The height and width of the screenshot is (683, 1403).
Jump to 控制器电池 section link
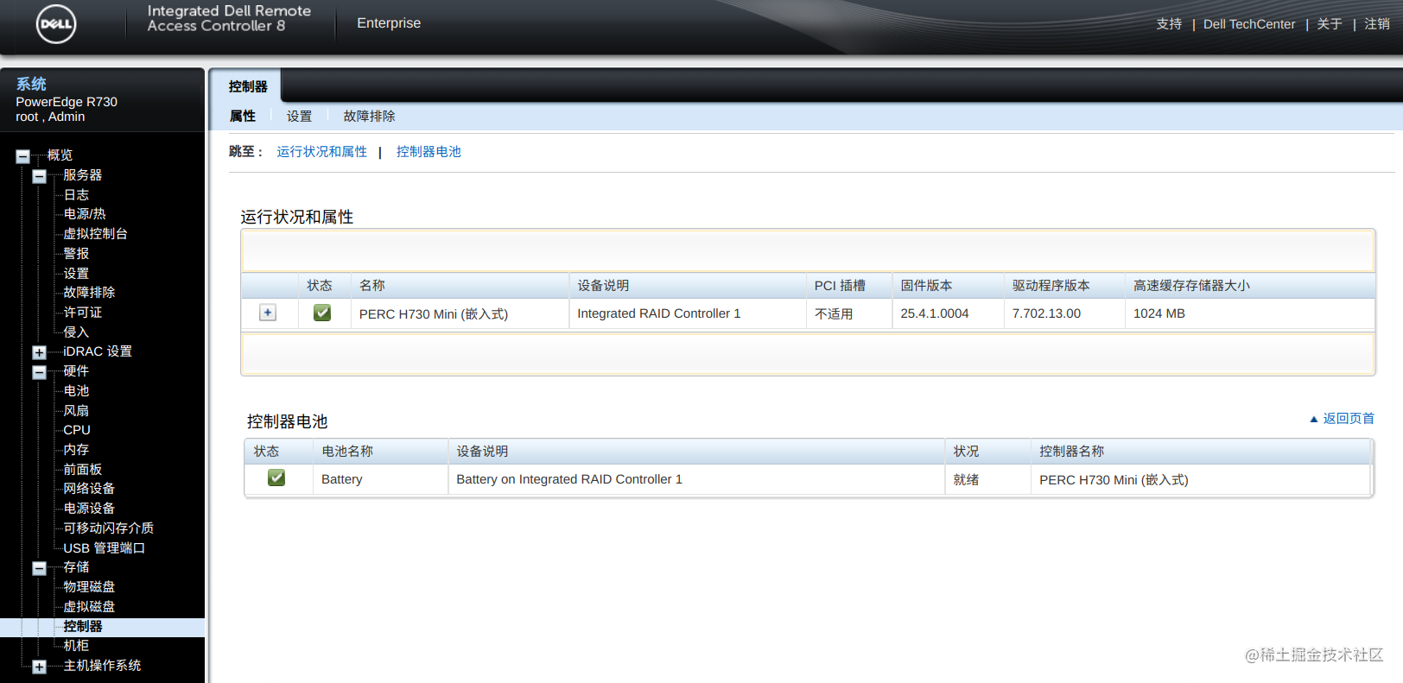click(429, 151)
